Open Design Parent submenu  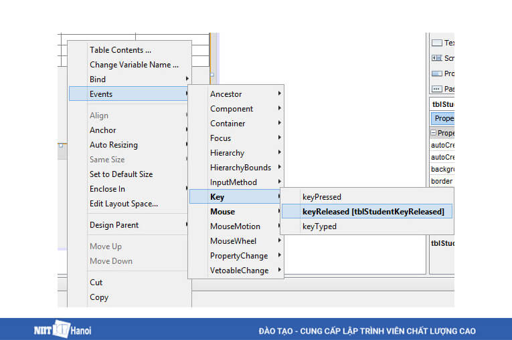tap(129, 225)
